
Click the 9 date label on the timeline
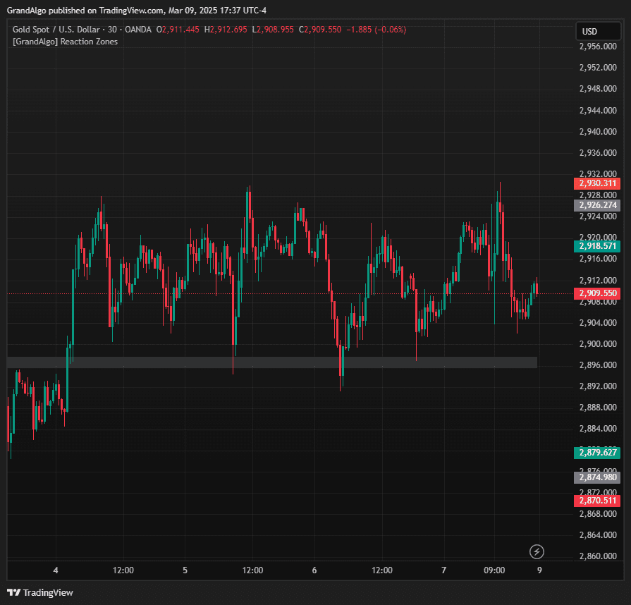point(539,571)
